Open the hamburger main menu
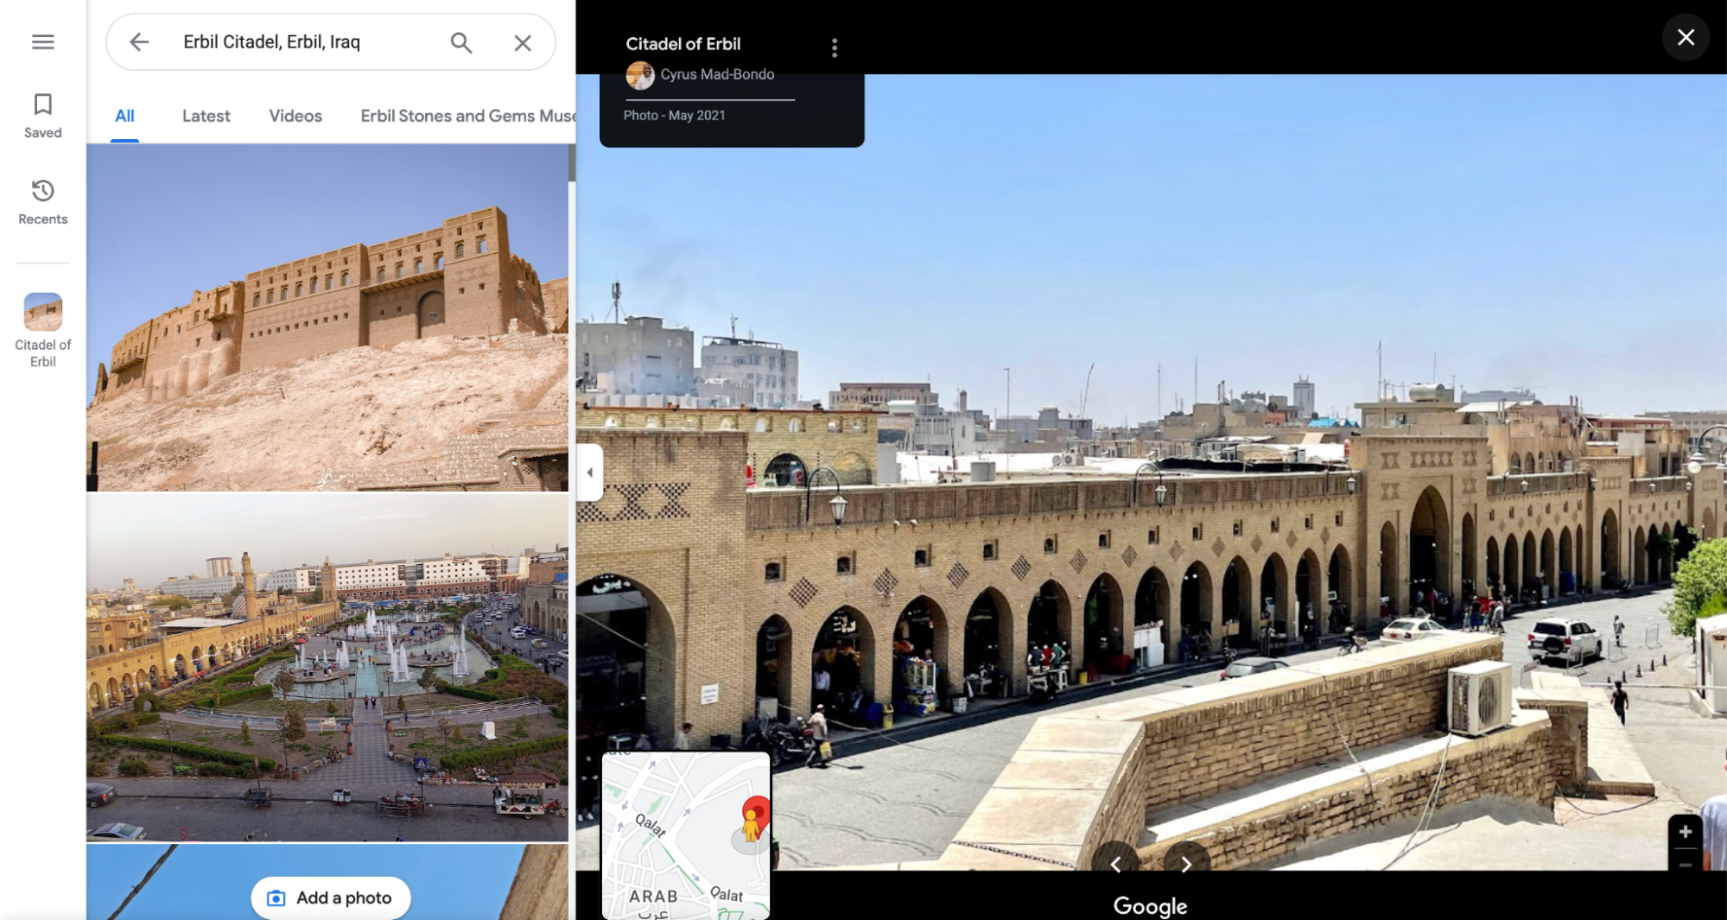 [42, 41]
